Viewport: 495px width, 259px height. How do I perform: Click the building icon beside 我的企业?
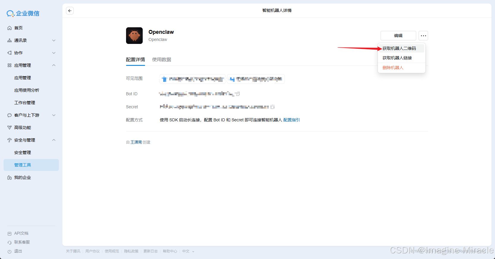10,177
